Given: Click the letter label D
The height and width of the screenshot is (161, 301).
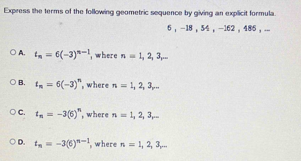Looking at the screenshot, I should click(x=22, y=143).
